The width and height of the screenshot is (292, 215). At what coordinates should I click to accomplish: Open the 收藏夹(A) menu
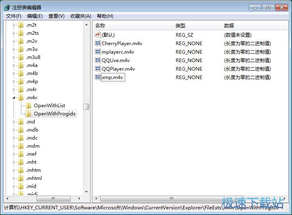pyautogui.click(x=81, y=16)
